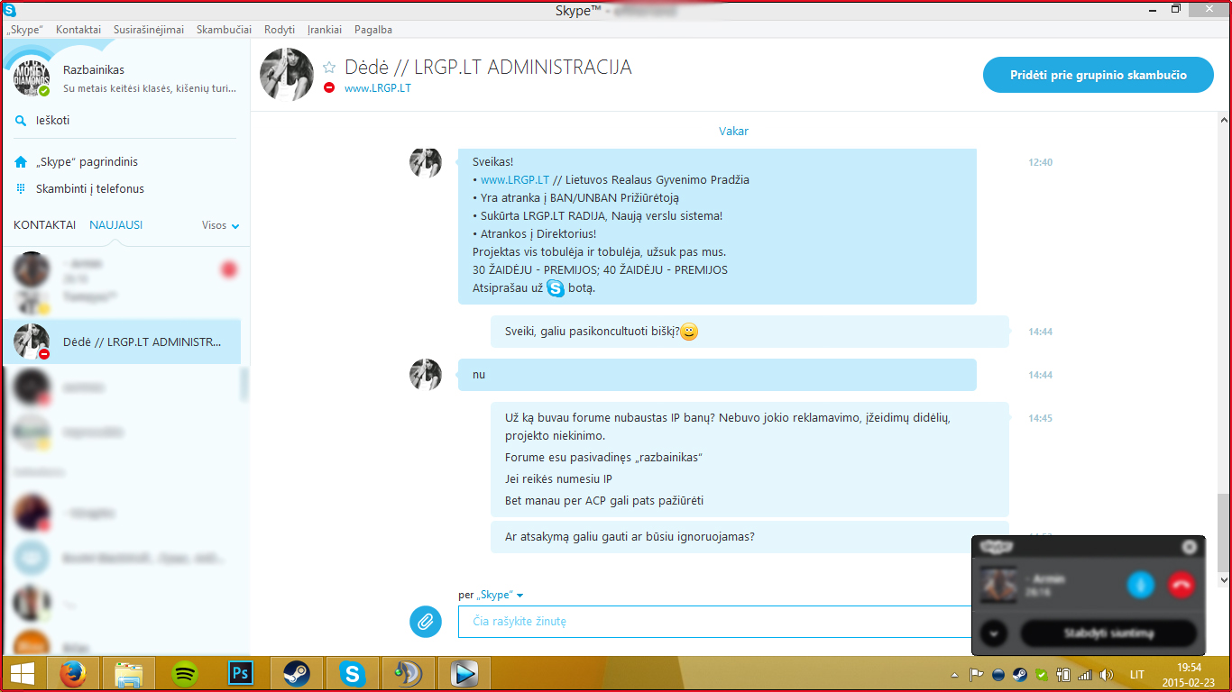
Task: Open the per „Skype“ send-via dropdown
Action: (x=491, y=595)
